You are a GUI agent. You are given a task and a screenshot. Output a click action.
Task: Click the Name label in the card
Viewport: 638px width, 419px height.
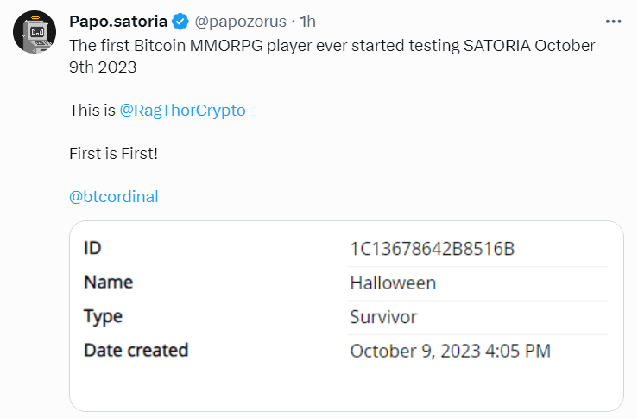coord(109,283)
